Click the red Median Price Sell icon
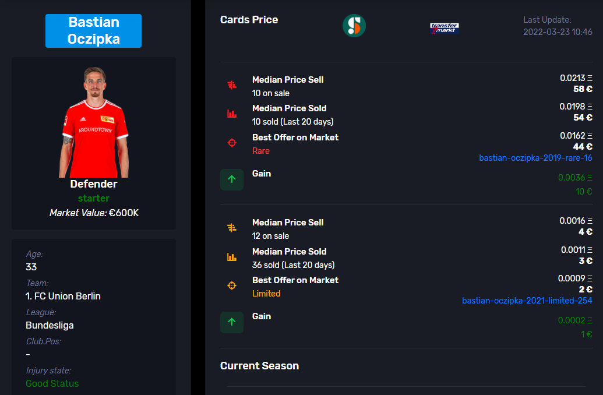 tap(232, 85)
